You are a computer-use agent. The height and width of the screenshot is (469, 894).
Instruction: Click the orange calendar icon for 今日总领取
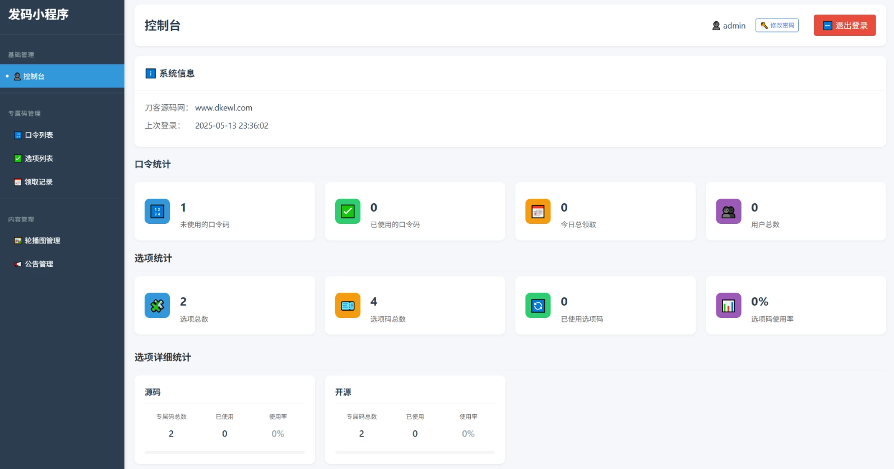pyautogui.click(x=538, y=211)
